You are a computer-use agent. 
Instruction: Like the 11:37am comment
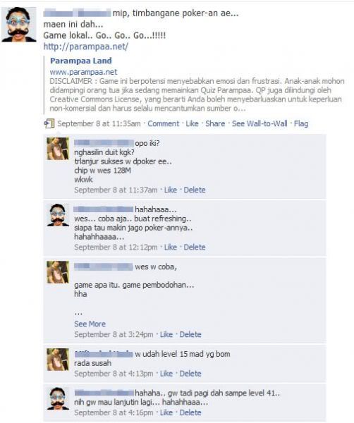point(170,190)
